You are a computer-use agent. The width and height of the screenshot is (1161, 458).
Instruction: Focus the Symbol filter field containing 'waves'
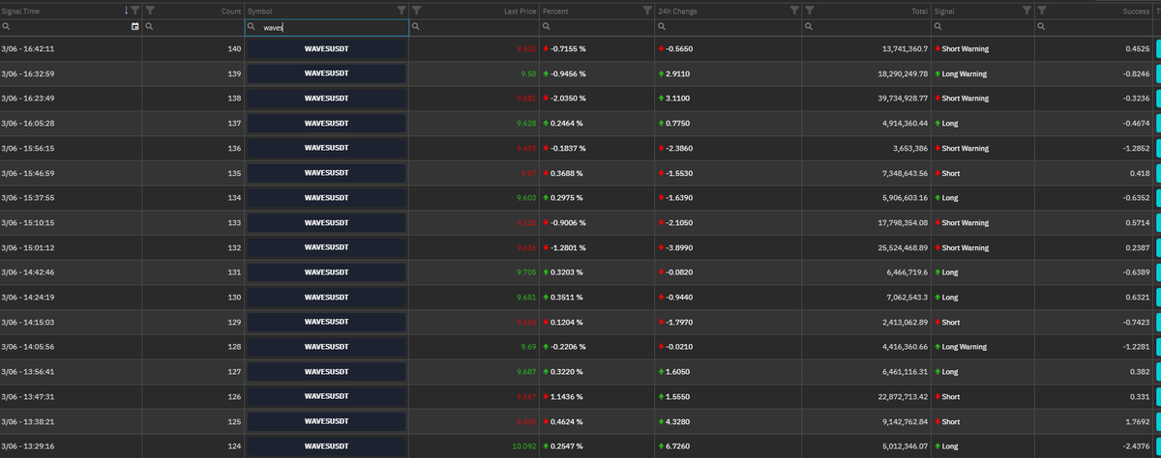pos(327,27)
